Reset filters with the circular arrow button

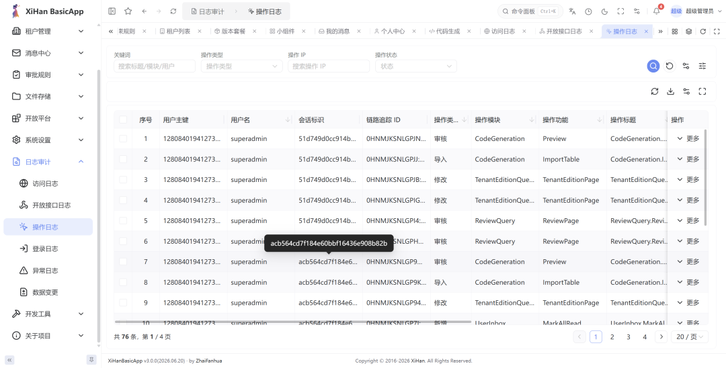(x=670, y=66)
